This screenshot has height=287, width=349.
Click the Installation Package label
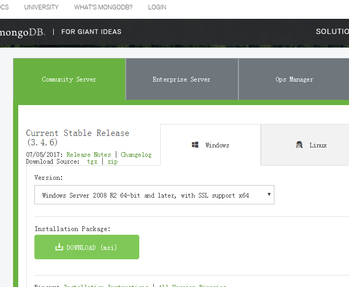73,229
